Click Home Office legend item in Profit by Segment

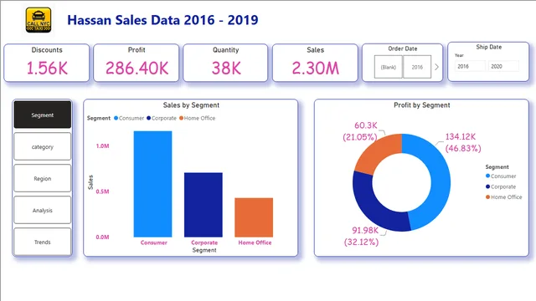[504, 197]
